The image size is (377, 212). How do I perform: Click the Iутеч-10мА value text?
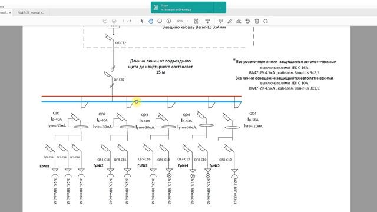pos(253,126)
